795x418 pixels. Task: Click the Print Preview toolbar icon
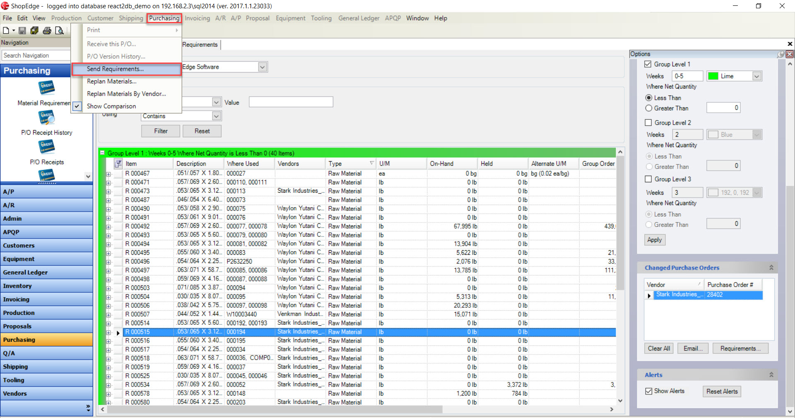tap(60, 30)
